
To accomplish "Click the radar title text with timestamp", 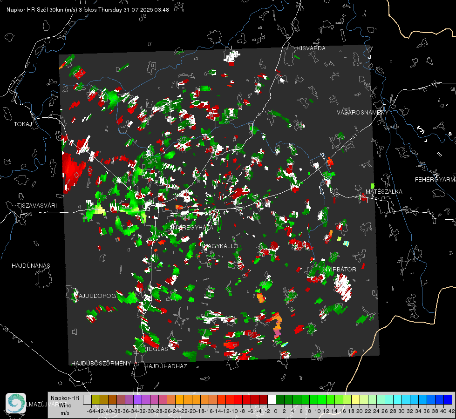I will coord(88,10).
